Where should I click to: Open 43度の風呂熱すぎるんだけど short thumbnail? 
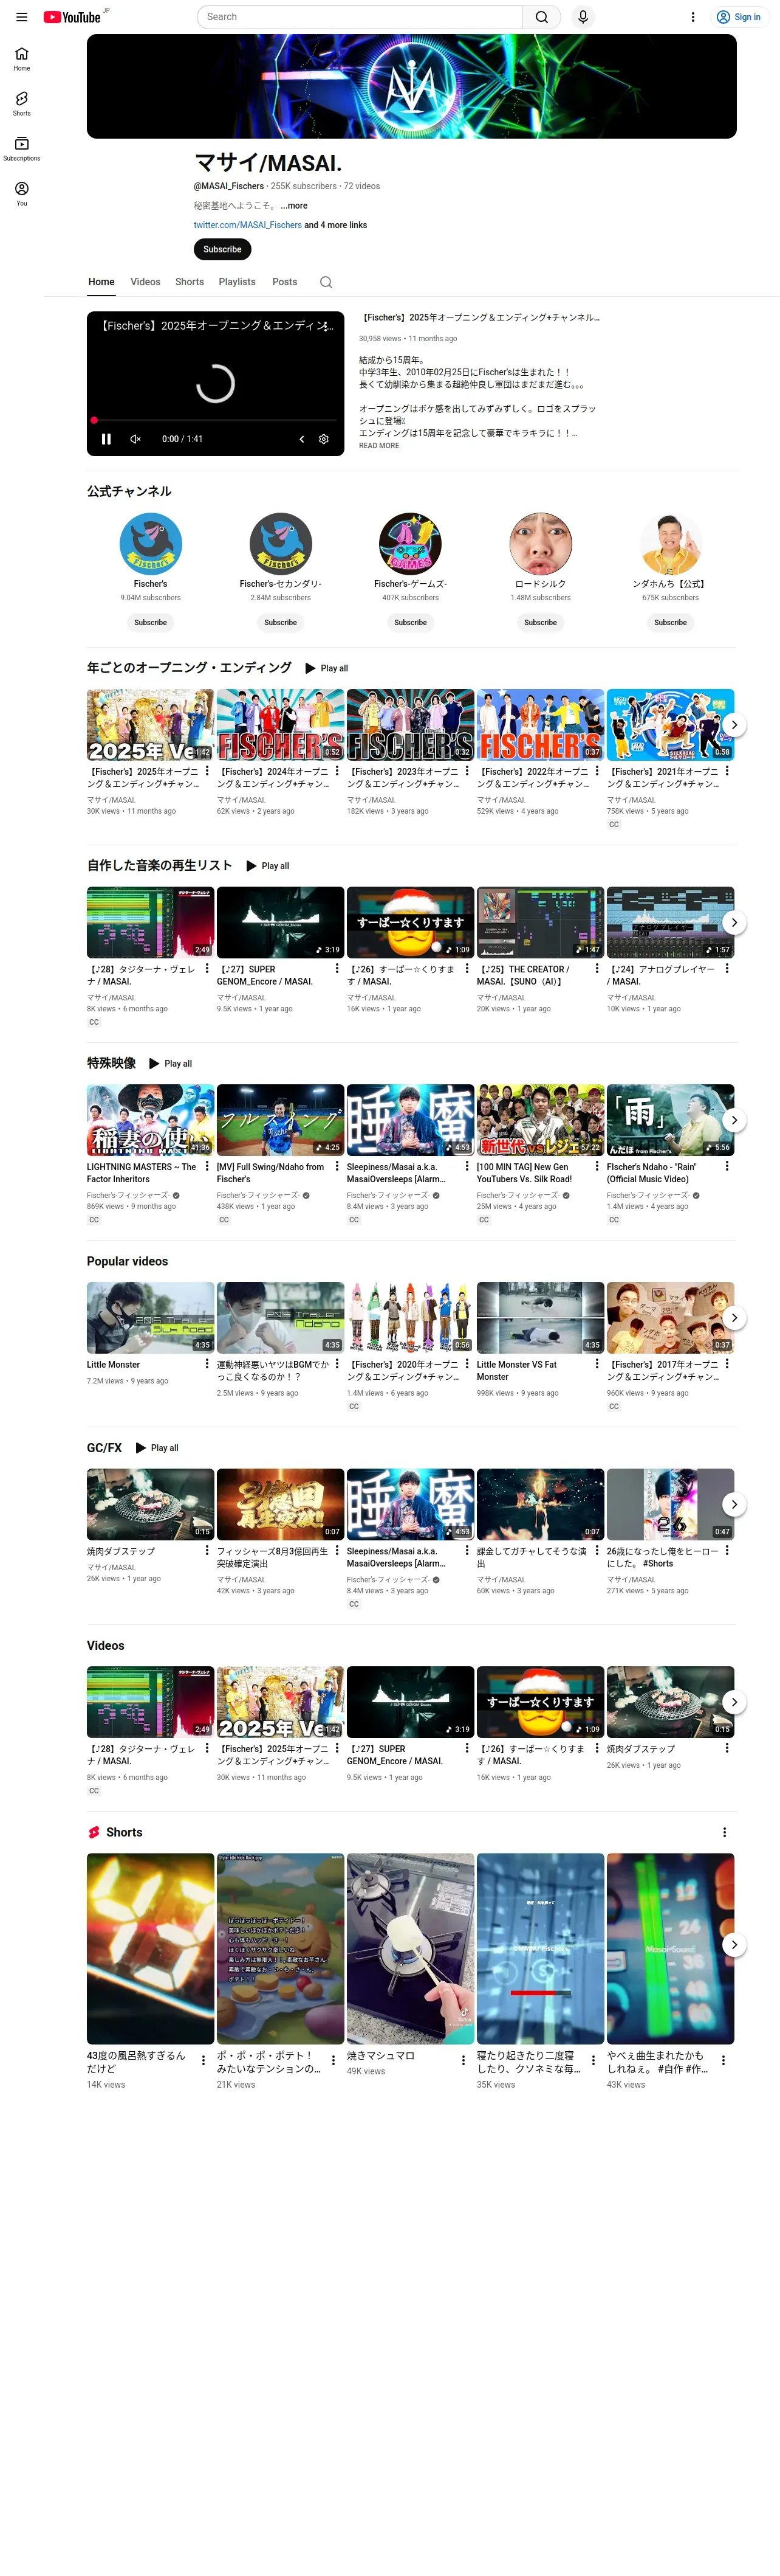point(151,1949)
